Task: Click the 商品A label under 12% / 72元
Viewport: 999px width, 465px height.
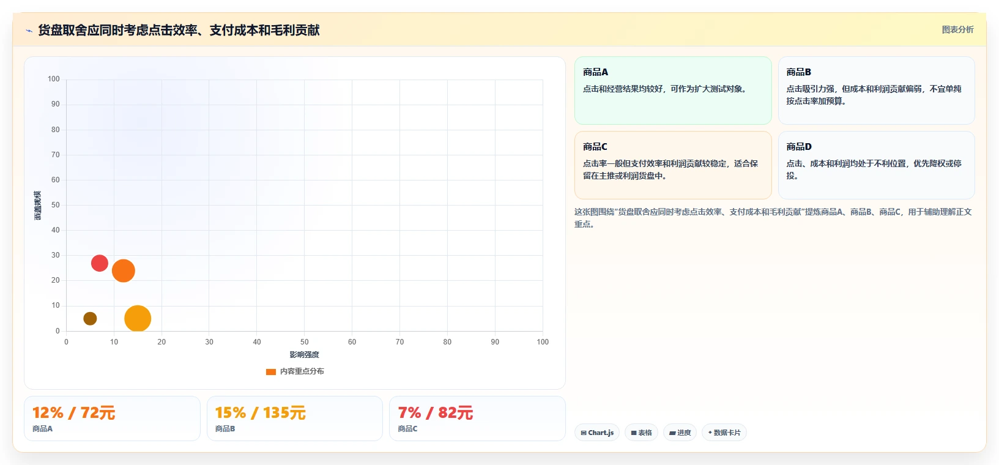Action: coord(42,429)
